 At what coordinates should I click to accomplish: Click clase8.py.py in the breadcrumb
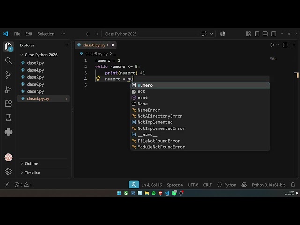[97, 54]
